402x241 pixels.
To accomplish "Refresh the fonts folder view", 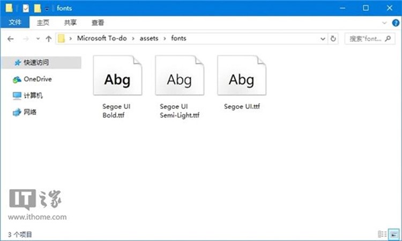I will pos(333,39).
